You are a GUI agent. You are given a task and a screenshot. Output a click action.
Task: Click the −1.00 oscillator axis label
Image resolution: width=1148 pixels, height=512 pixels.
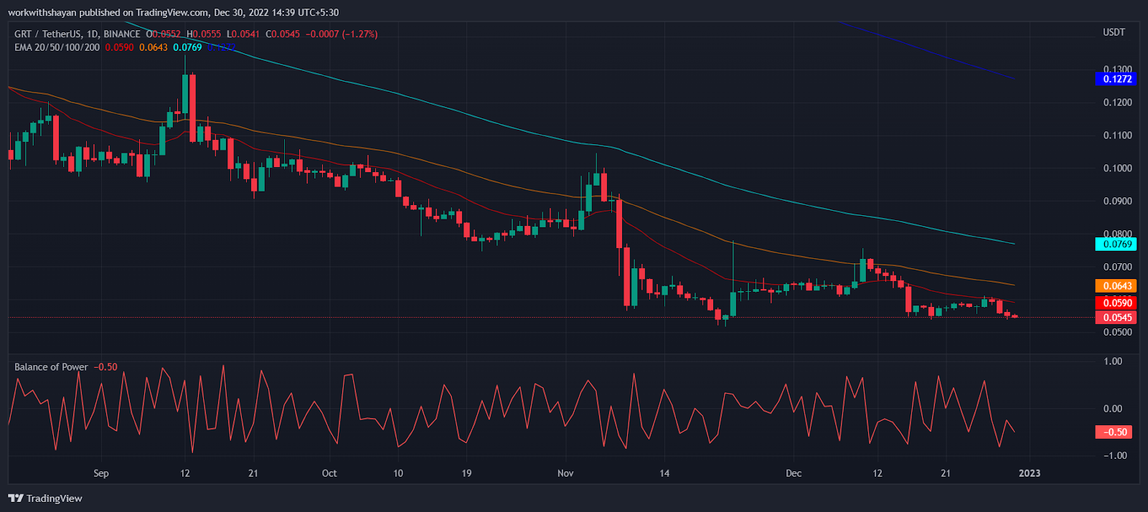coord(1114,456)
